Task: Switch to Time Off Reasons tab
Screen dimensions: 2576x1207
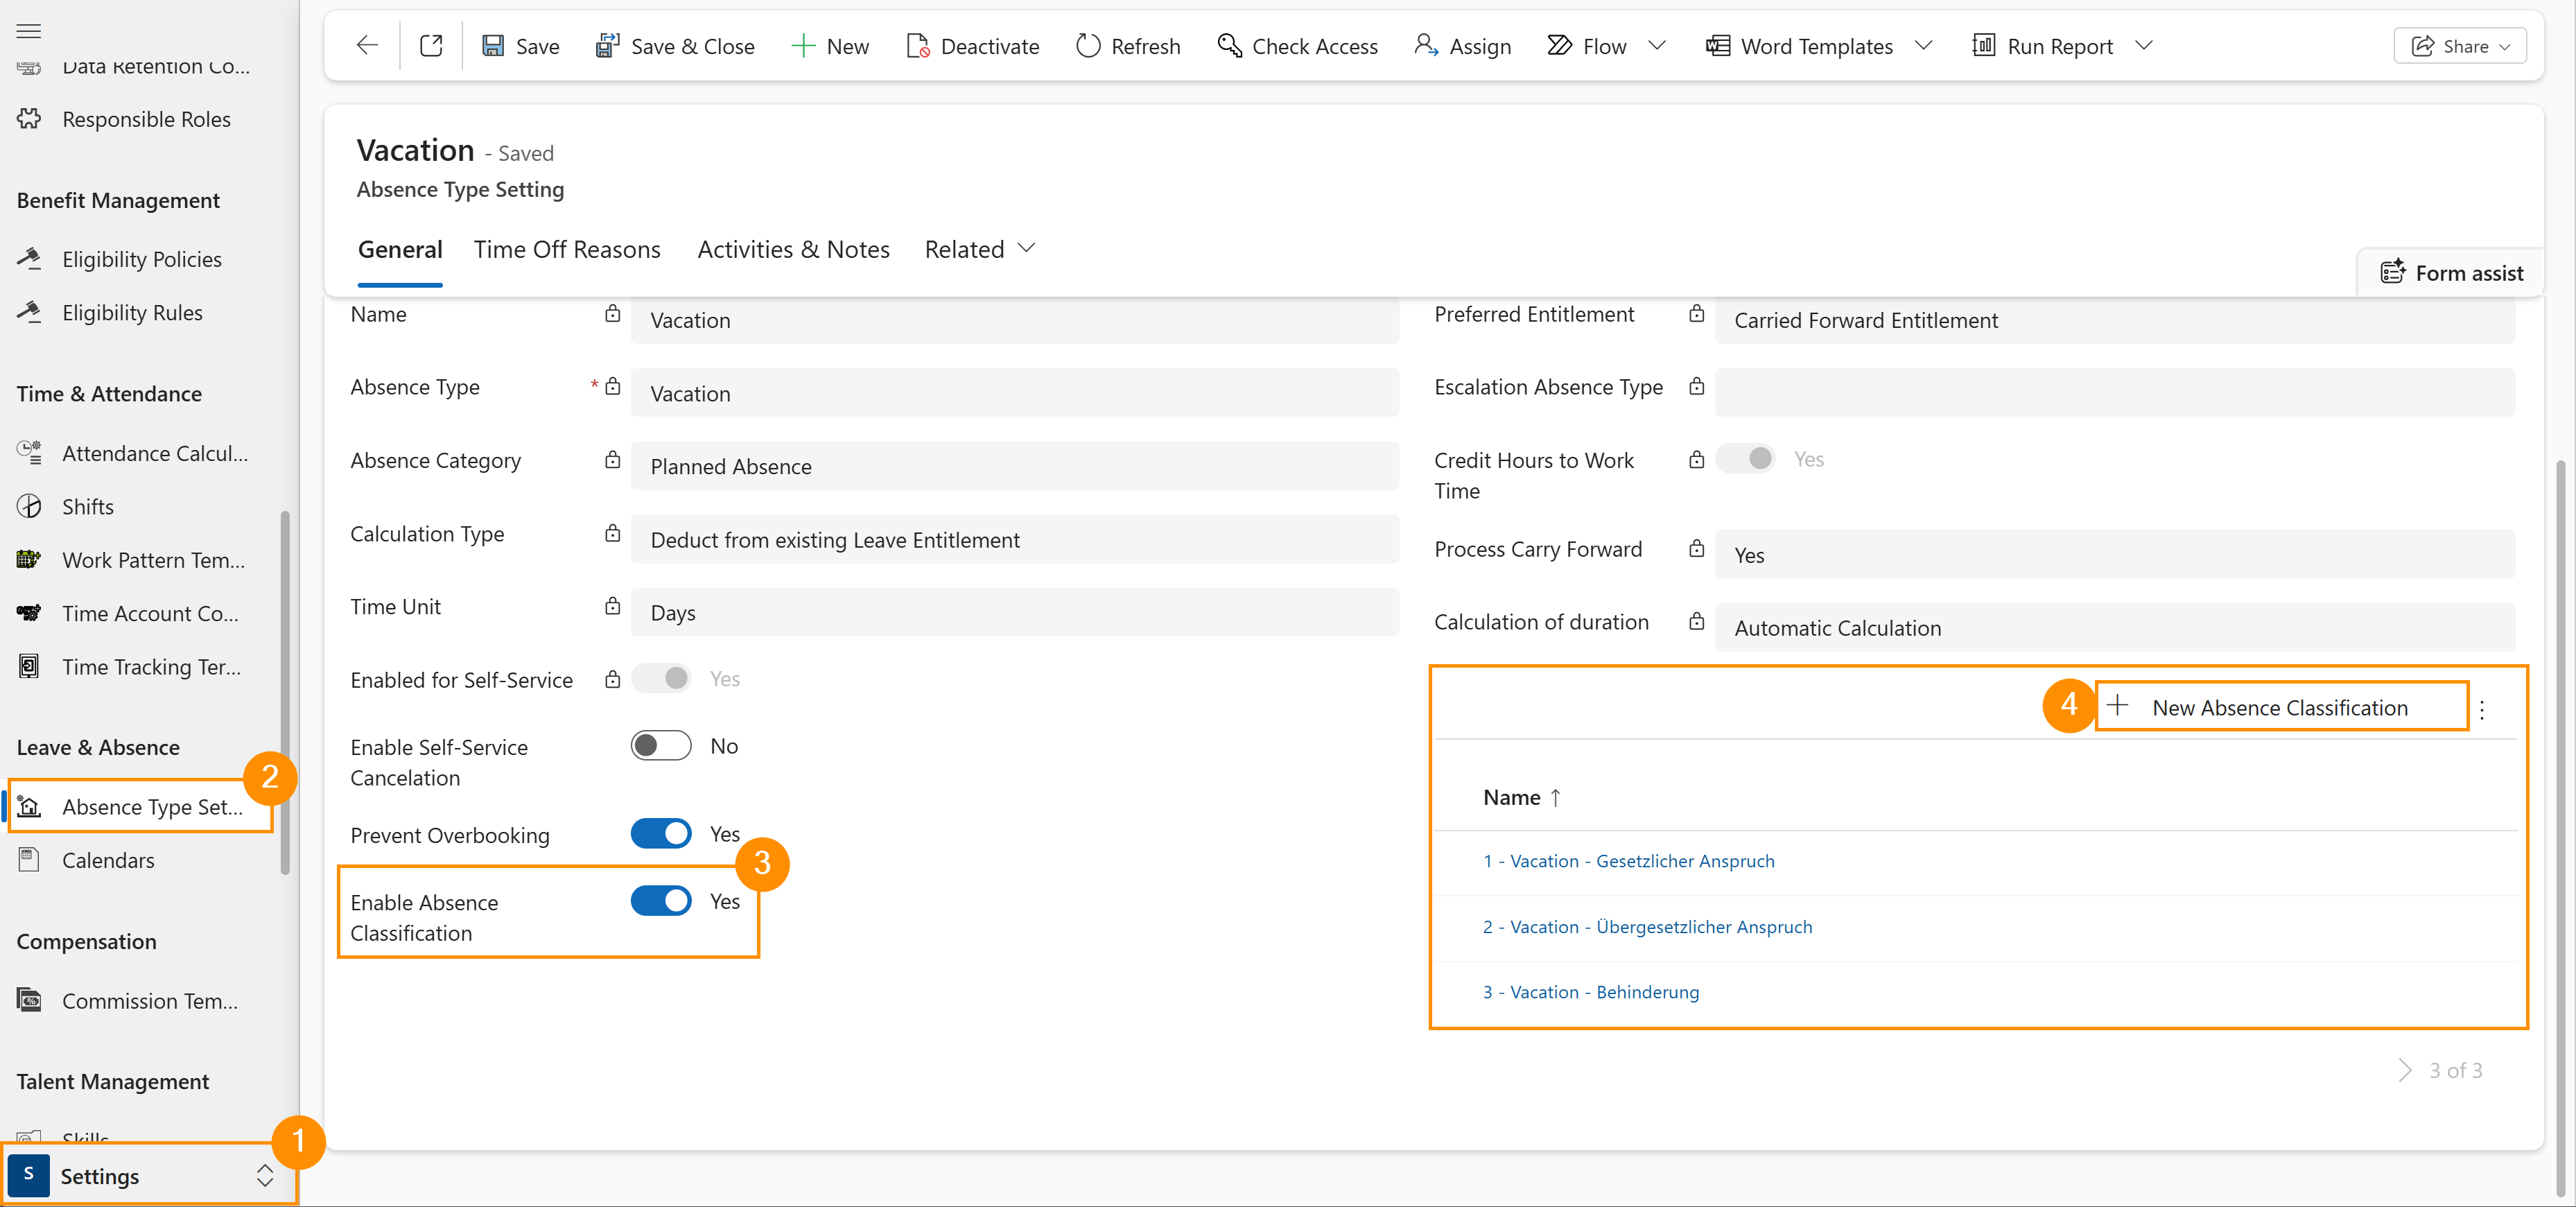Action: pos(567,248)
